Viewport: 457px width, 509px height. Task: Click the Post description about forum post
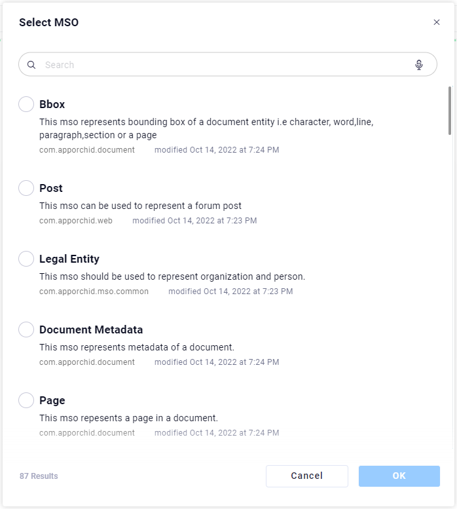pyautogui.click(x=140, y=206)
